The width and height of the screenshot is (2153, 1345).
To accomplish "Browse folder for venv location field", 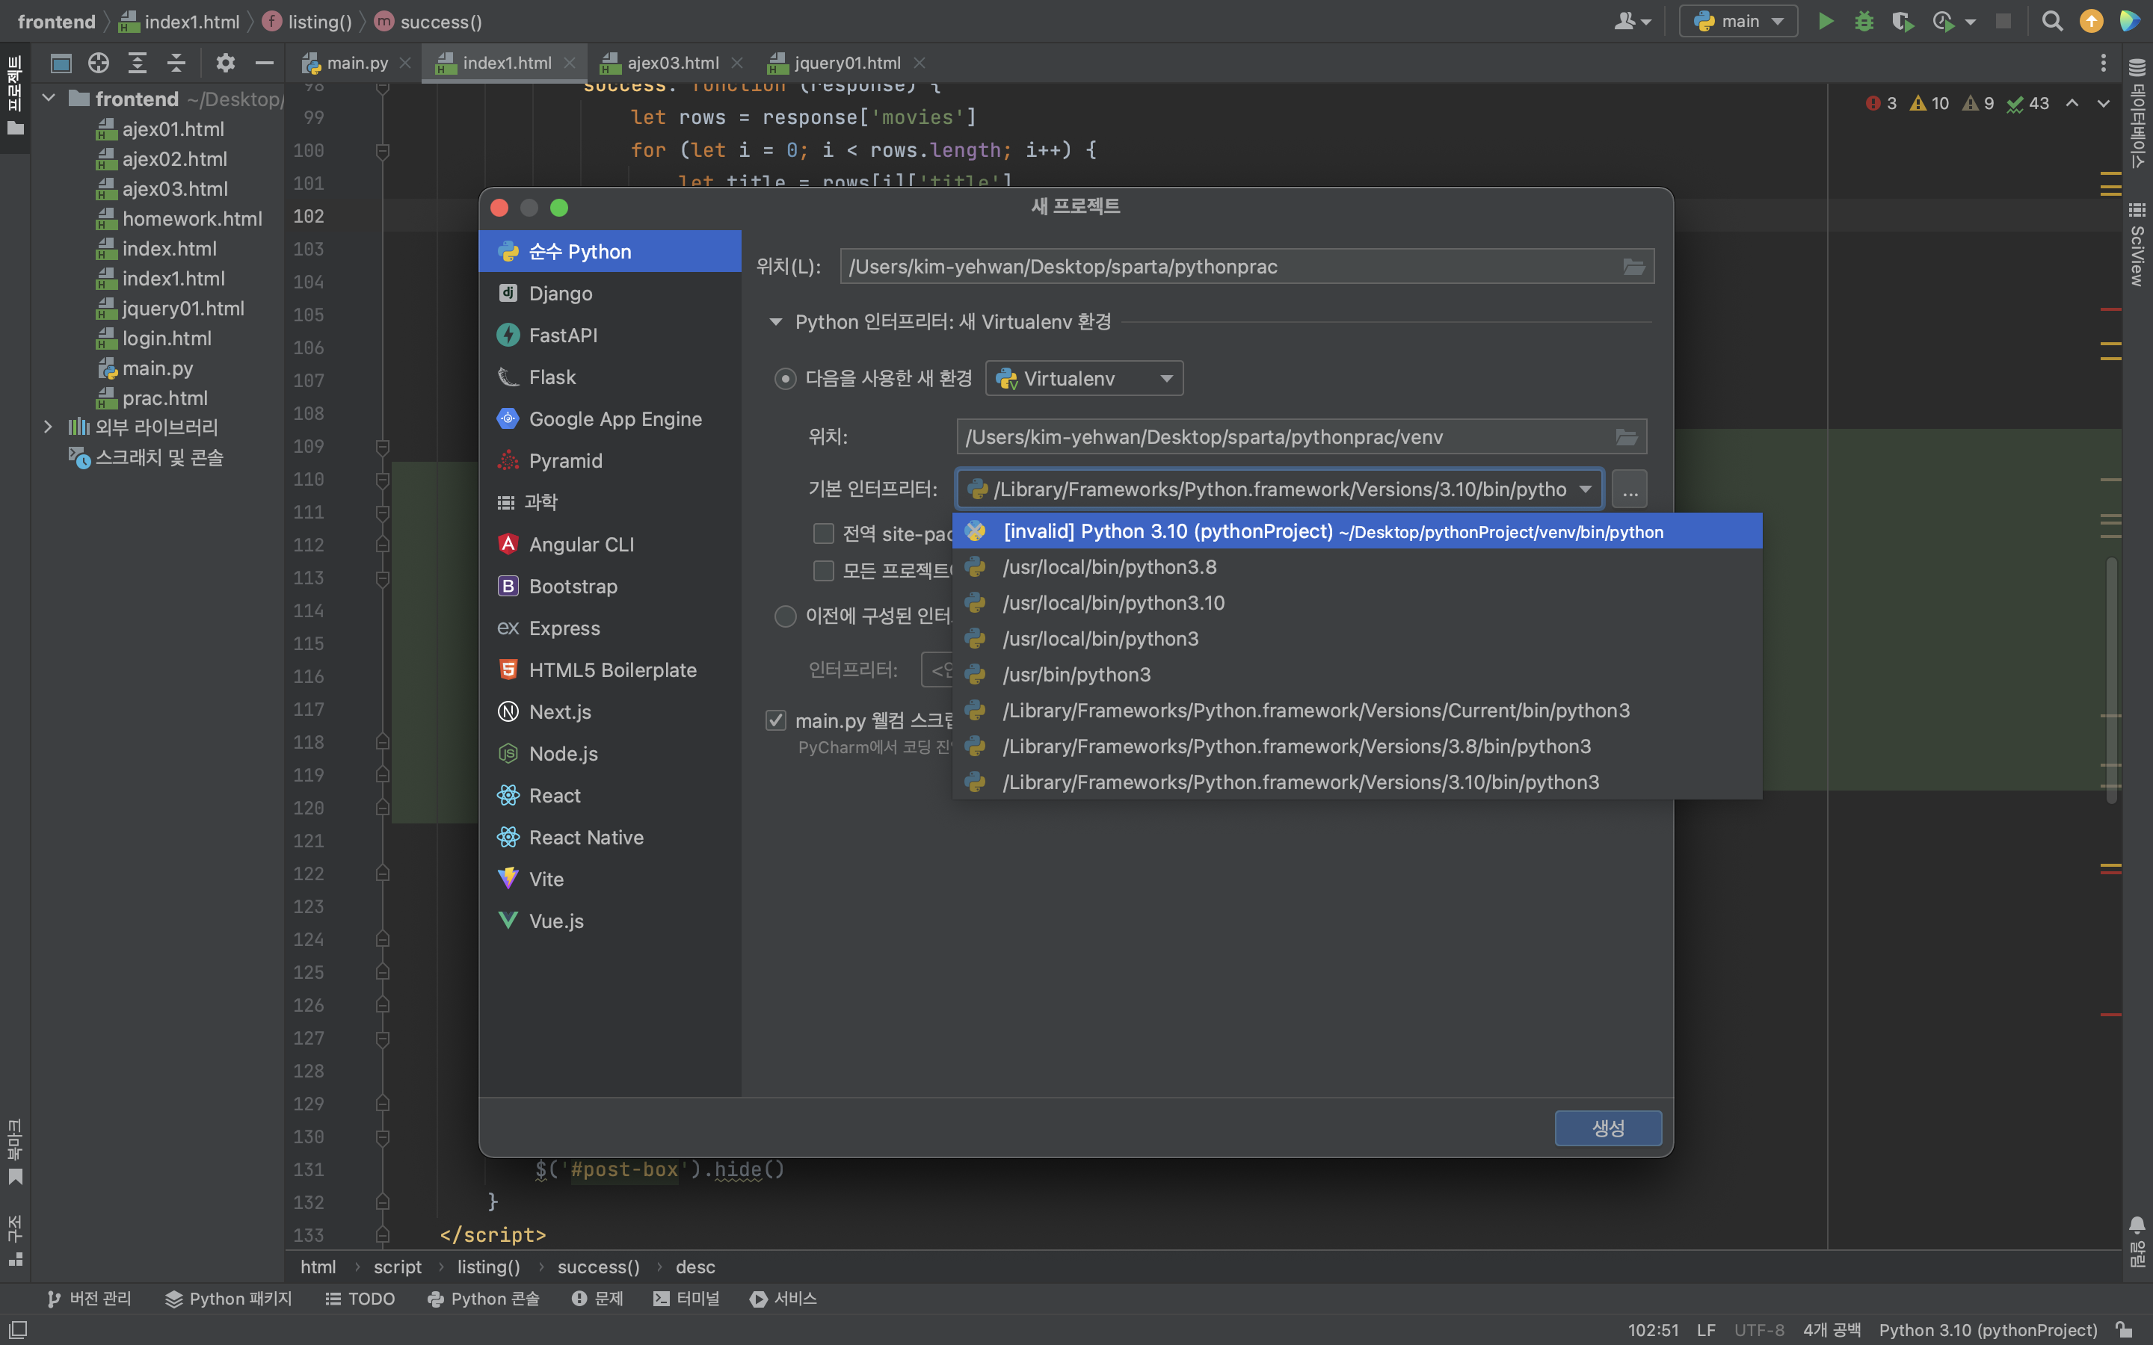I will (x=1626, y=437).
